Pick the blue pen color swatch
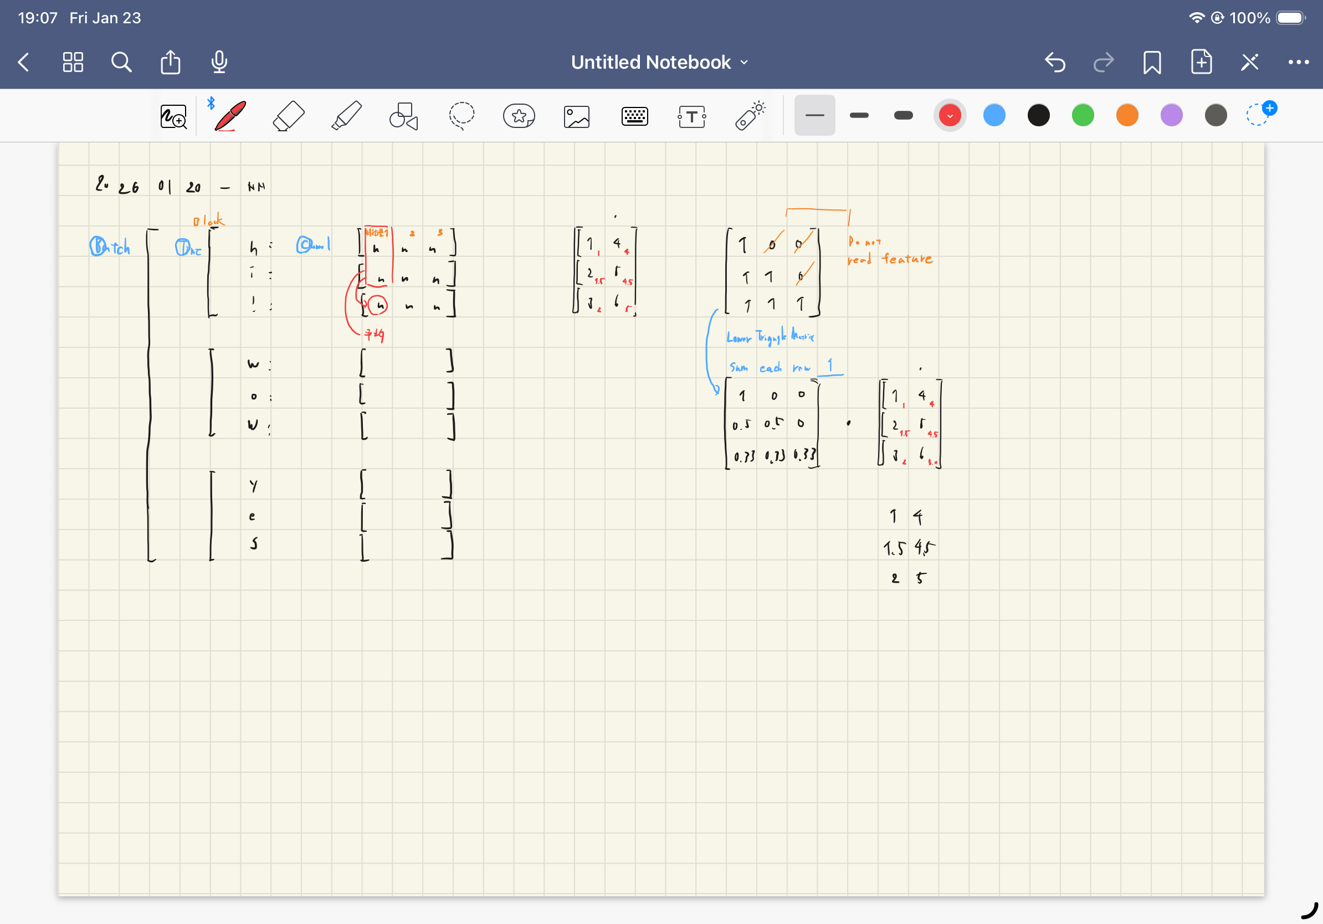Screen dimensions: 1323x924 994,115
